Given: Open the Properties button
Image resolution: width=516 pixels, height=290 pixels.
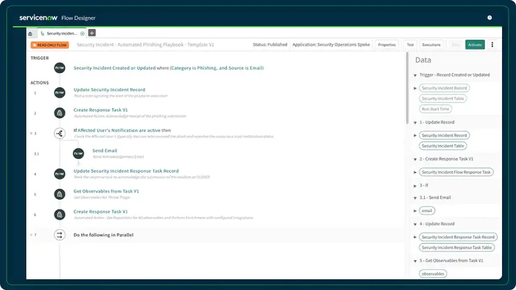Looking at the screenshot, I should 386,45.
